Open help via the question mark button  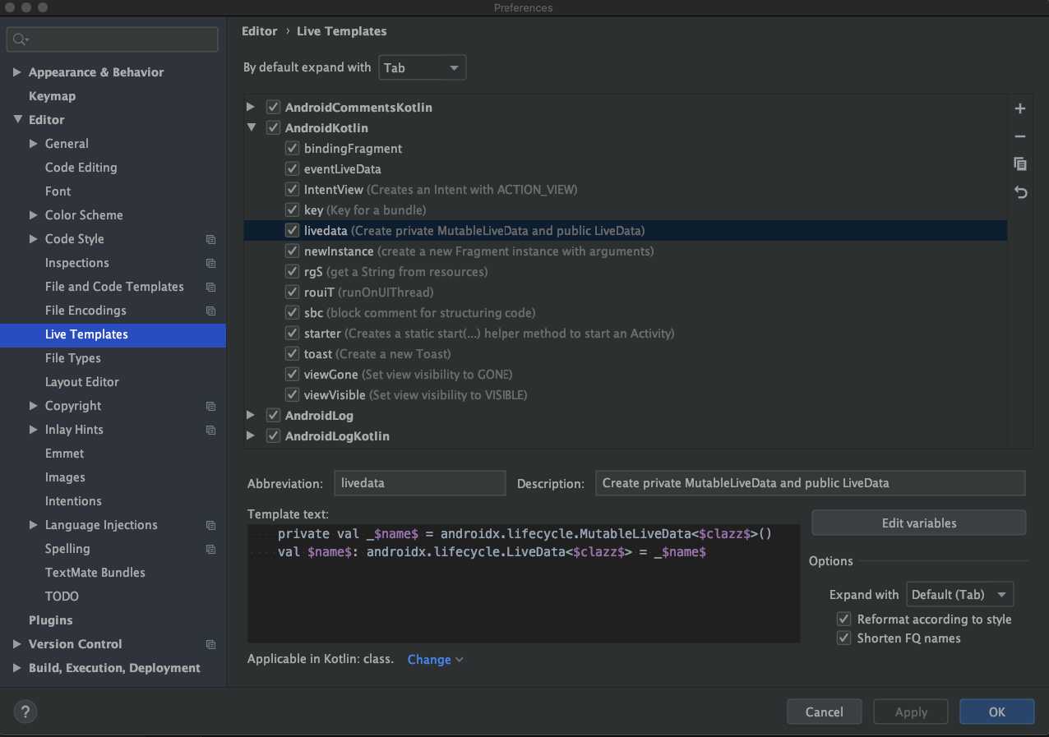point(26,712)
